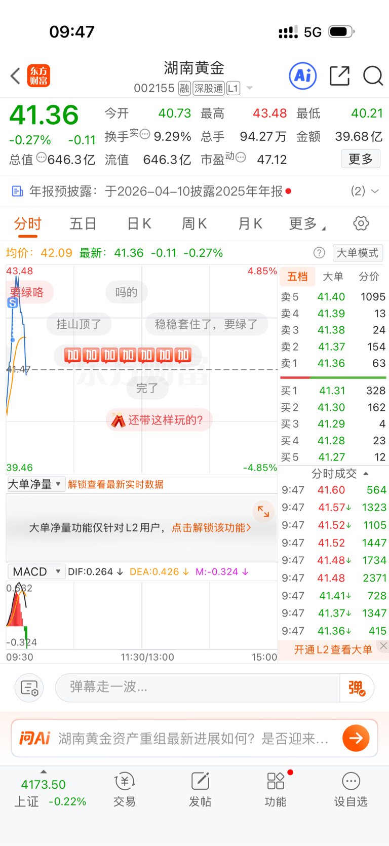Tap the 41.60 564 trade row

[x=333, y=490]
